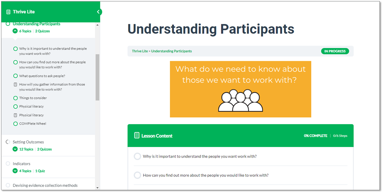Click the '0% COMPLETE' progress text

coord(315,136)
